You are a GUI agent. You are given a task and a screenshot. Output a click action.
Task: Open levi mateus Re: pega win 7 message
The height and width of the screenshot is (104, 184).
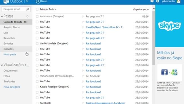(x=95, y=16)
